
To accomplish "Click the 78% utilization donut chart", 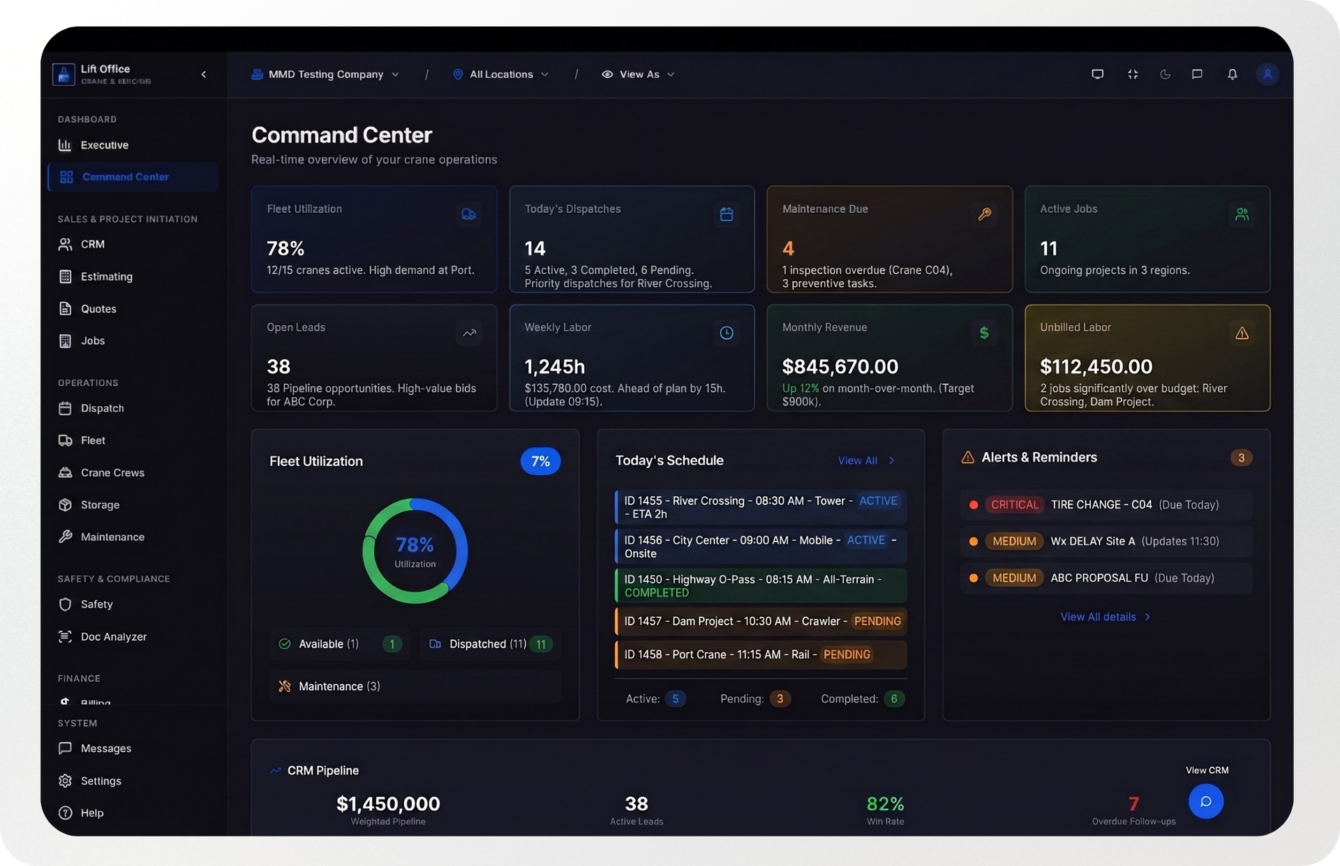I will coord(415,551).
